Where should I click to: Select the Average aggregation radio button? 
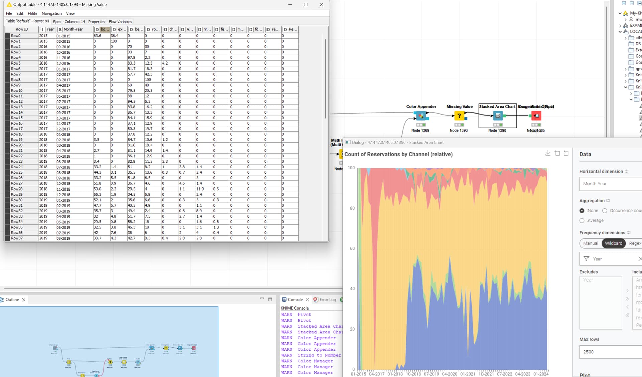(582, 221)
